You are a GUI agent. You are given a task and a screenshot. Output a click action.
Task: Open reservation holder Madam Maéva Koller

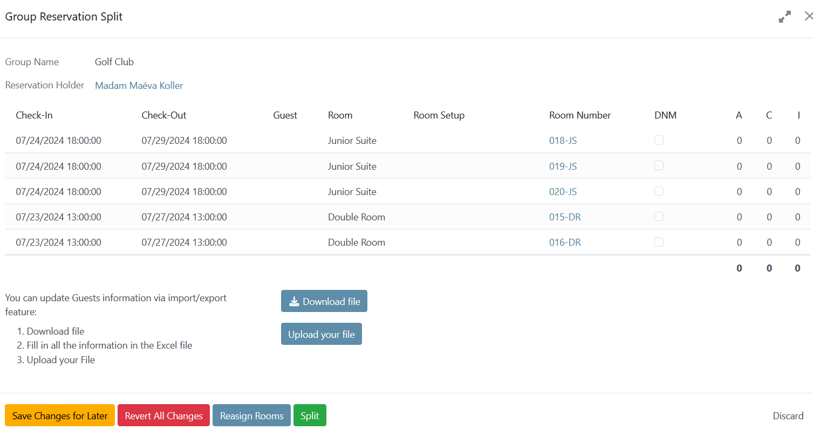click(139, 86)
